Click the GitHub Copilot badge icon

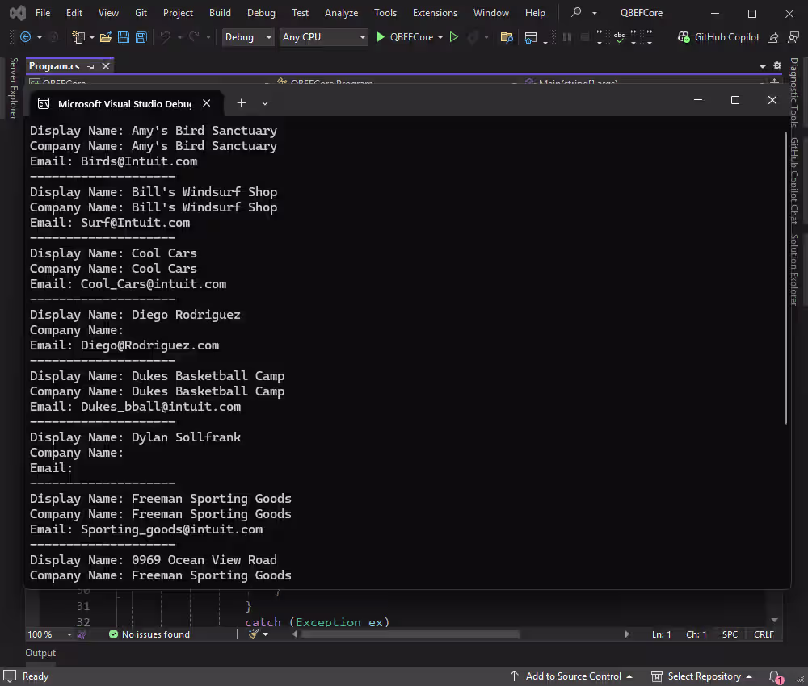tap(684, 37)
